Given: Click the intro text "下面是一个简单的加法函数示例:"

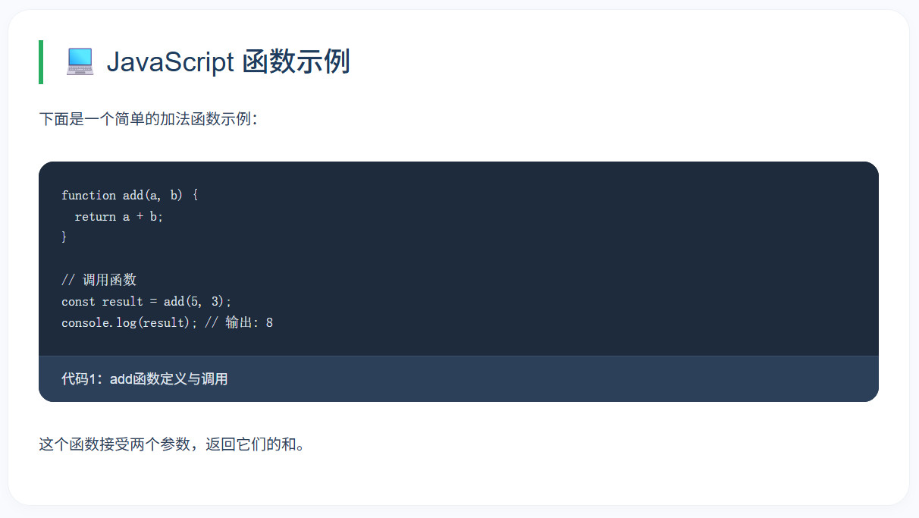Looking at the screenshot, I should [x=149, y=119].
